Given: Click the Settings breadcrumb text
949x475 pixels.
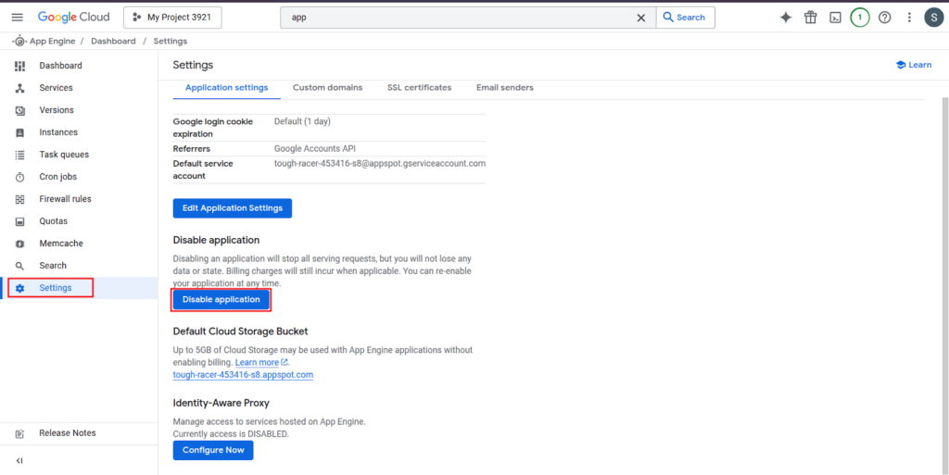Looking at the screenshot, I should coord(171,41).
